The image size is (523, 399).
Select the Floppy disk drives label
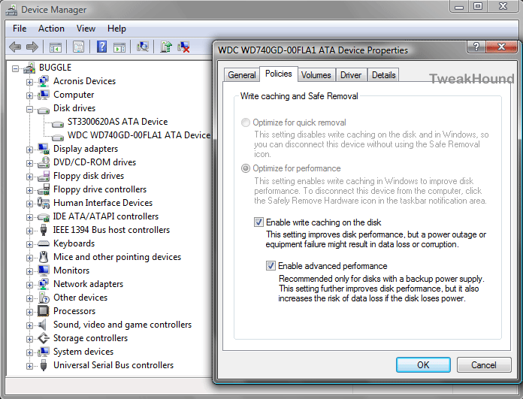click(x=89, y=176)
